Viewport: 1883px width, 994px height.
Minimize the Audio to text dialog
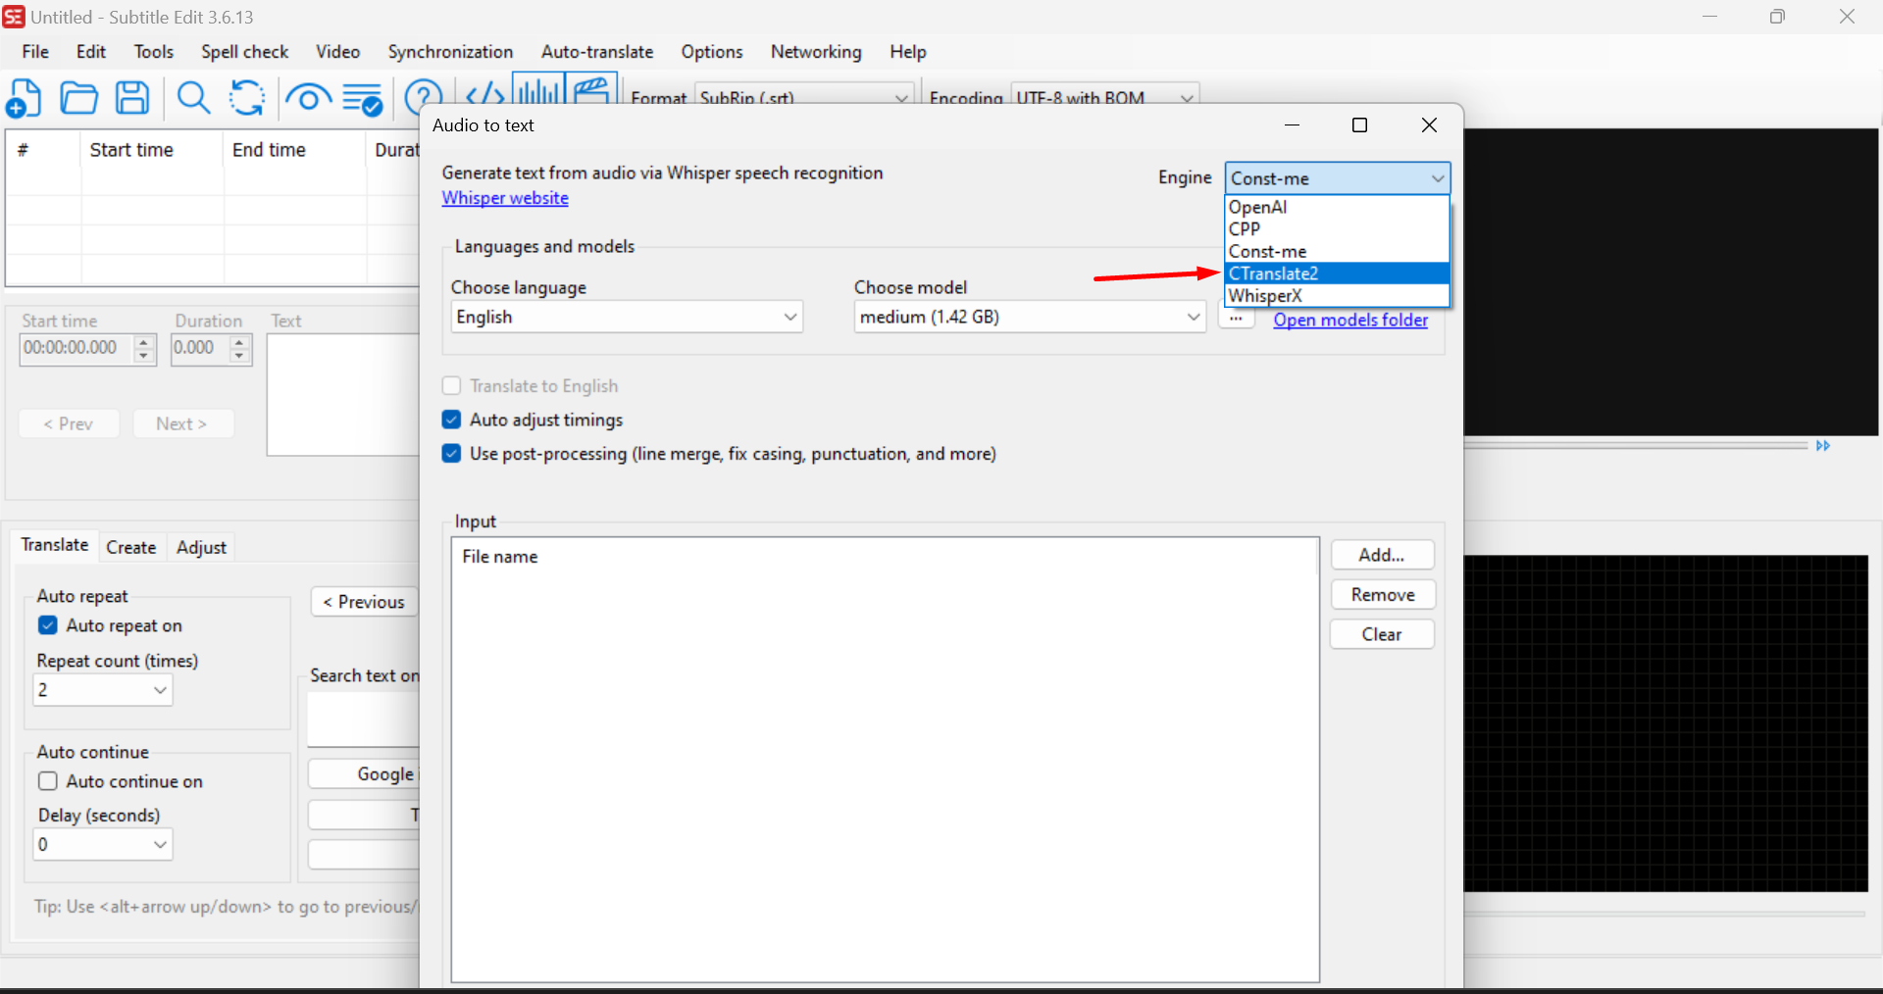1292,124
